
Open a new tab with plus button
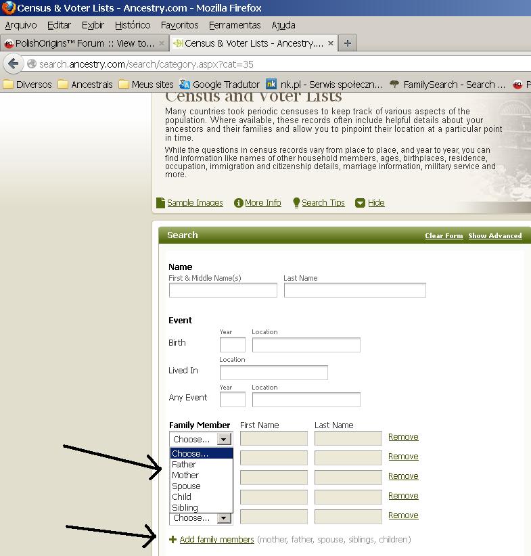pos(348,43)
